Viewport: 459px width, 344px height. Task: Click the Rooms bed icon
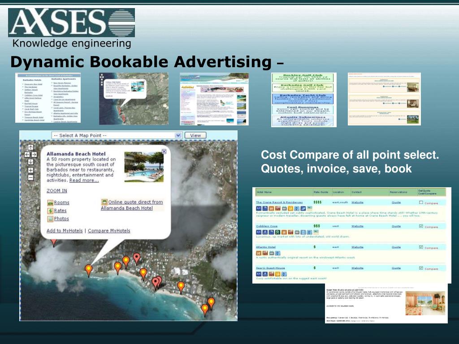[50, 203]
